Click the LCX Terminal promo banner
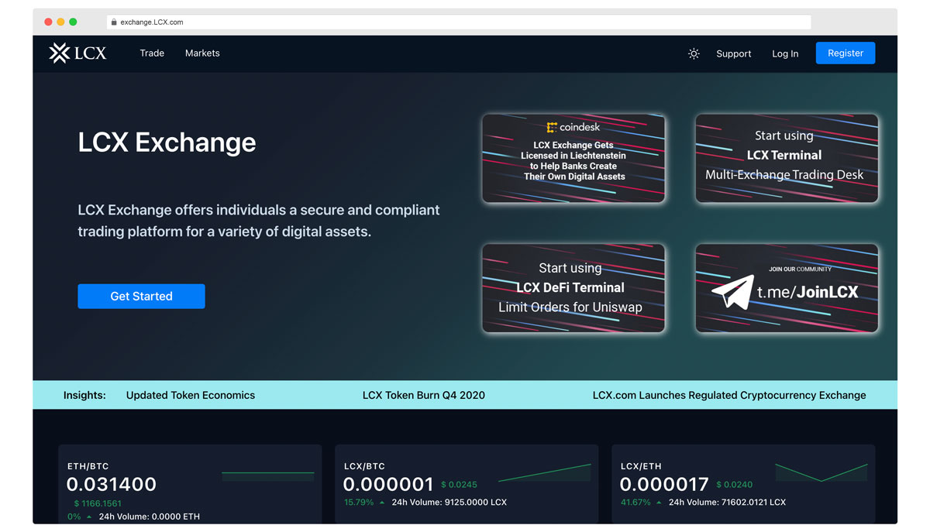The width and height of the screenshot is (930, 532). click(x=787, y=158)
